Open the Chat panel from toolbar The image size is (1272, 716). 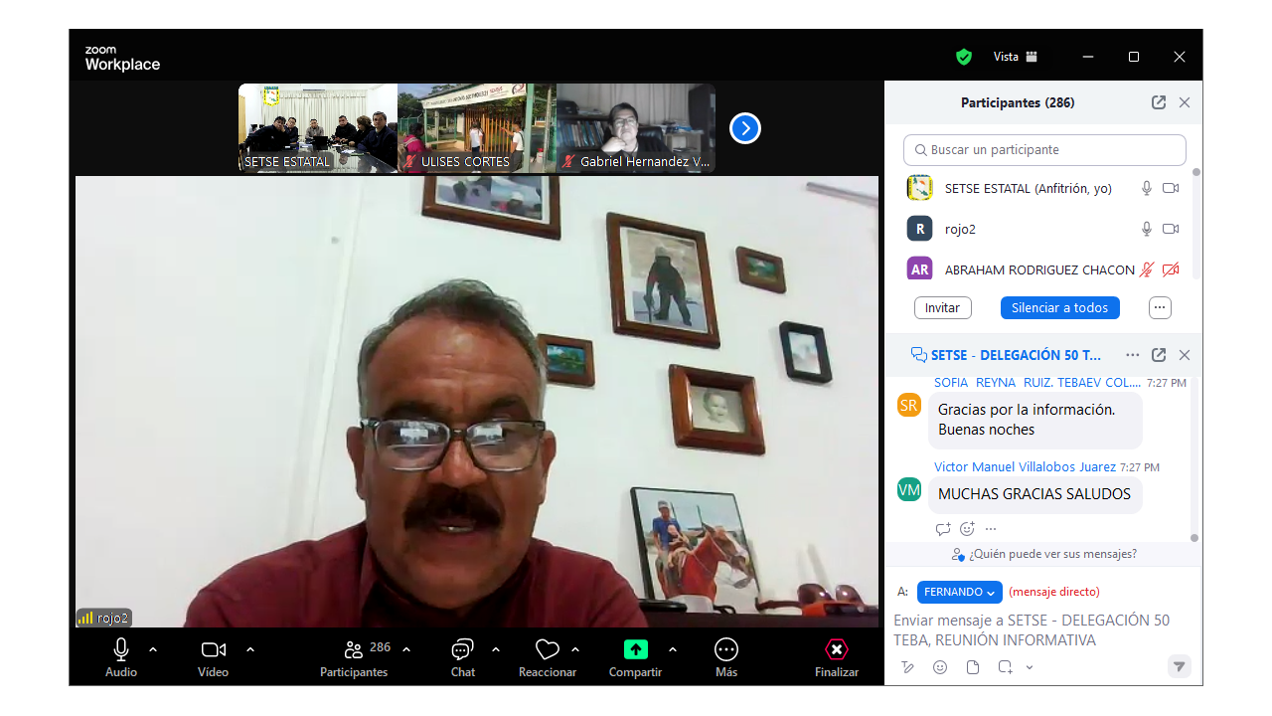tap(462, 650)
